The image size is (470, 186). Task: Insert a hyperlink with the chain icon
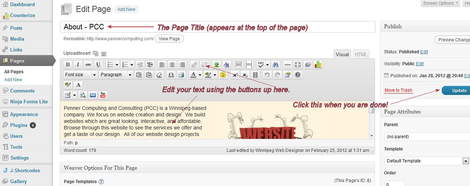click(x=194, y=65)
